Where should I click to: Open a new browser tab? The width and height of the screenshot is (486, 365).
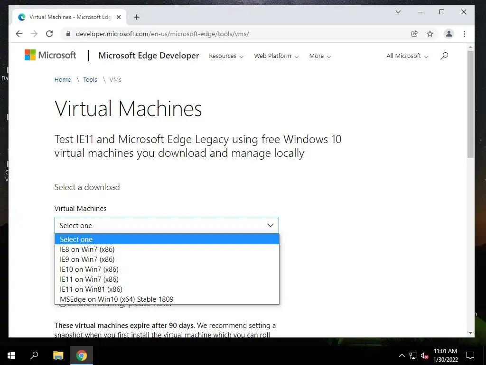tap(136, 17)
